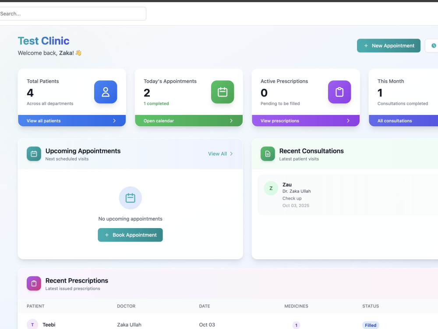
Task: Open View all patients link
Action: (x=72, y=121)
